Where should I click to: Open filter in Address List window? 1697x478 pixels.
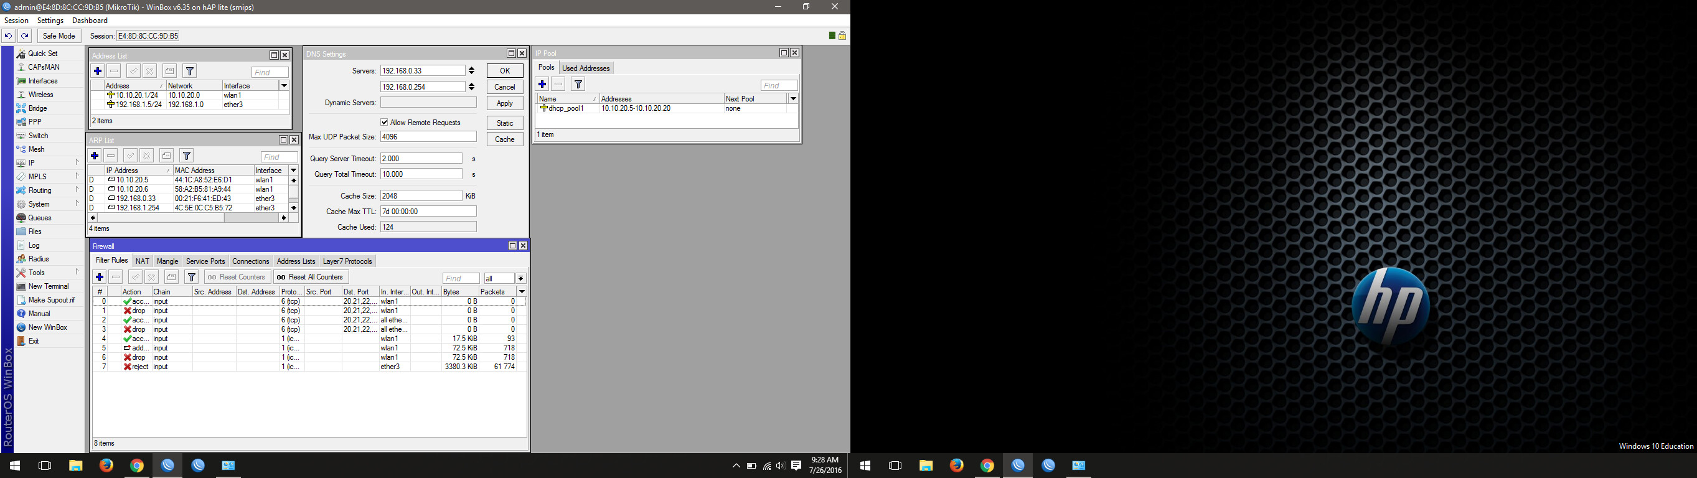click(x=190, y=71)
